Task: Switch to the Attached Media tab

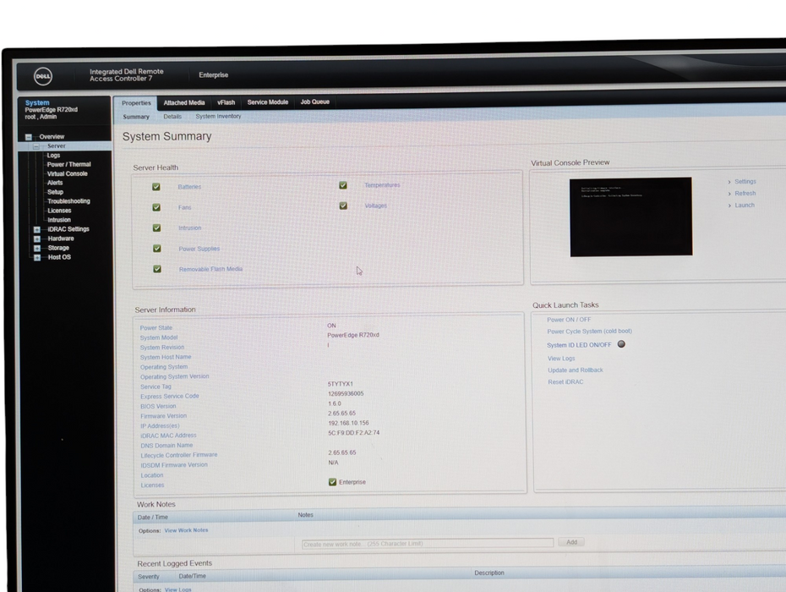Action: click(184, 102)
